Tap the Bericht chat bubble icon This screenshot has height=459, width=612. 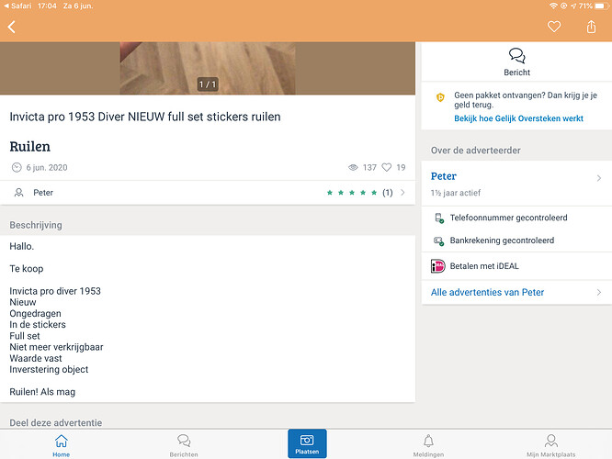[516, 56]
